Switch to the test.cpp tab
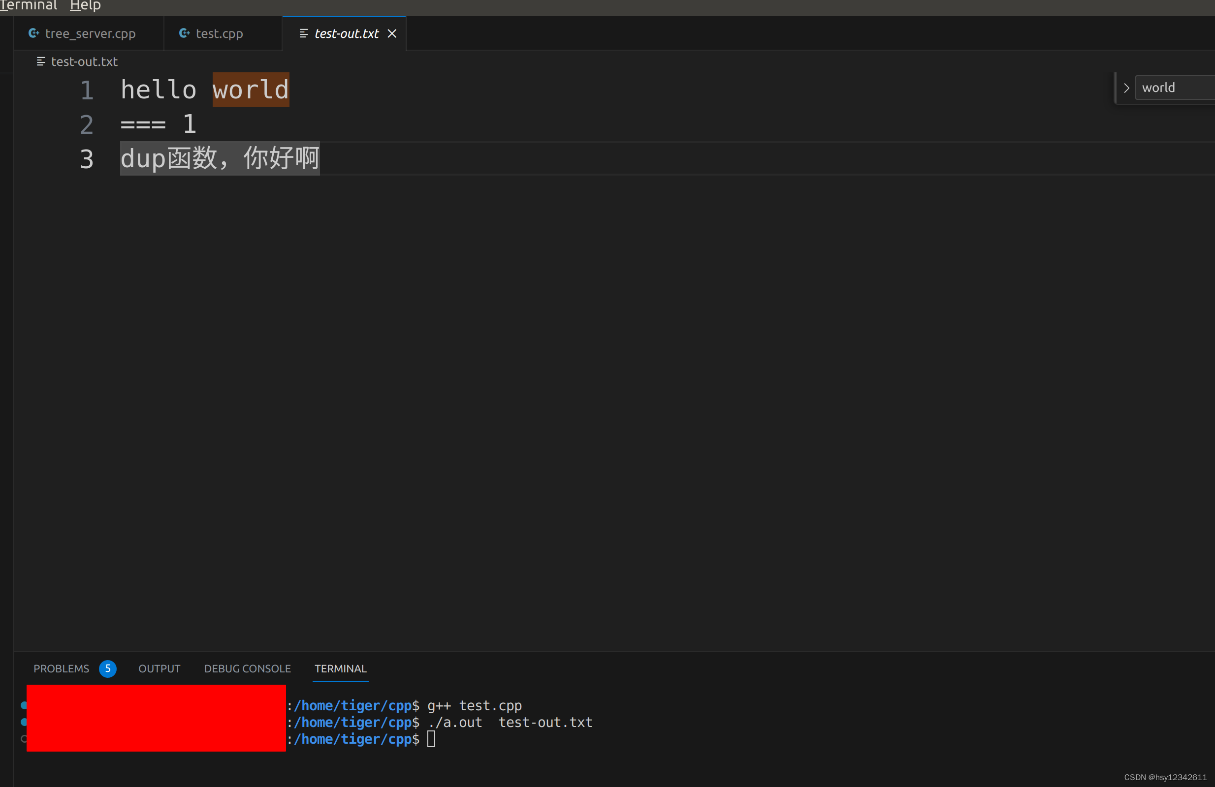This screenshot has width=1215, height=787. tap(220, 32)
